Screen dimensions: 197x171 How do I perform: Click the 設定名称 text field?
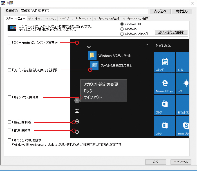(x=84, y=11)
